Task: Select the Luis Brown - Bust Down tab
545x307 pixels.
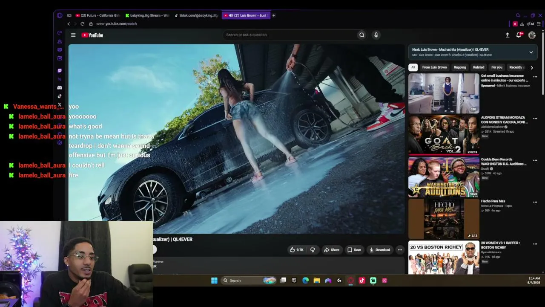Action: coord(246,15)
